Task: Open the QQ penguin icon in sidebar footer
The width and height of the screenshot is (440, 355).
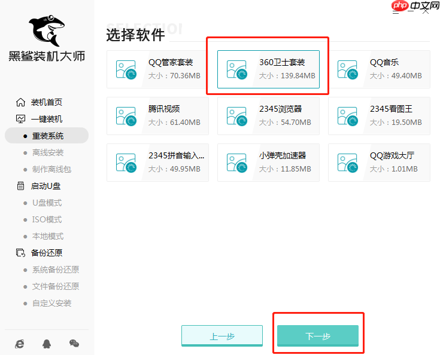Action: coord(47,344)
